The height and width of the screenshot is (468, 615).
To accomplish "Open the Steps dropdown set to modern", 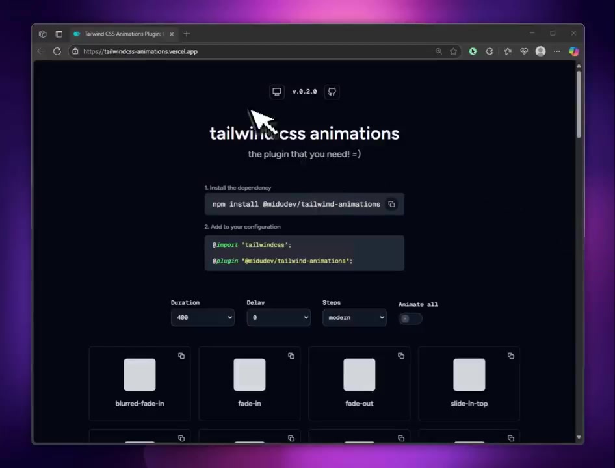I will click(354, 317).
